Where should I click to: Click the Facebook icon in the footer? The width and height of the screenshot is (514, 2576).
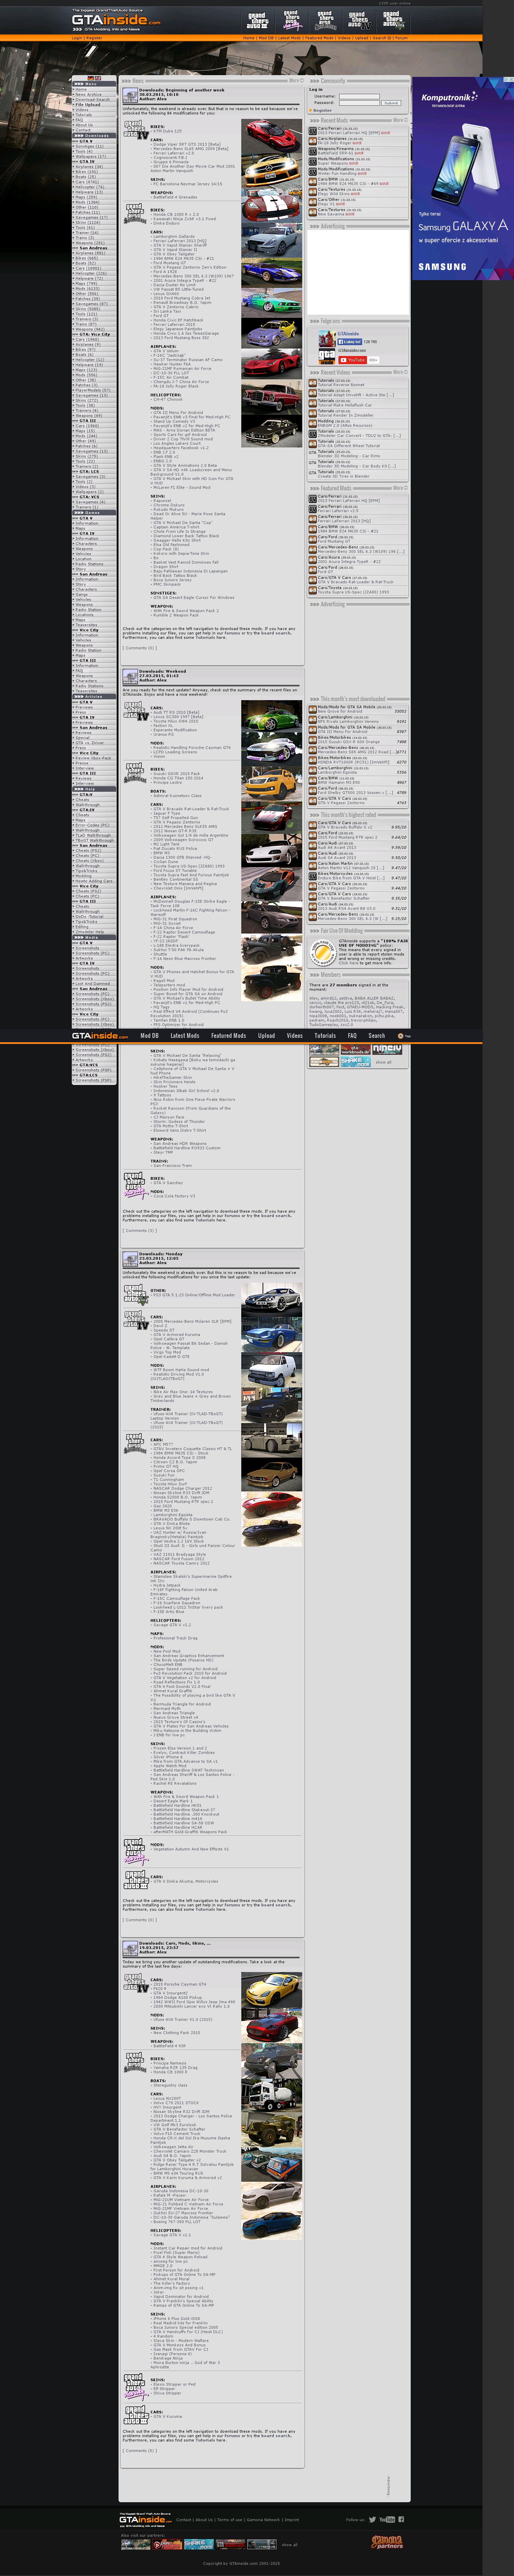pos(401,2520)
